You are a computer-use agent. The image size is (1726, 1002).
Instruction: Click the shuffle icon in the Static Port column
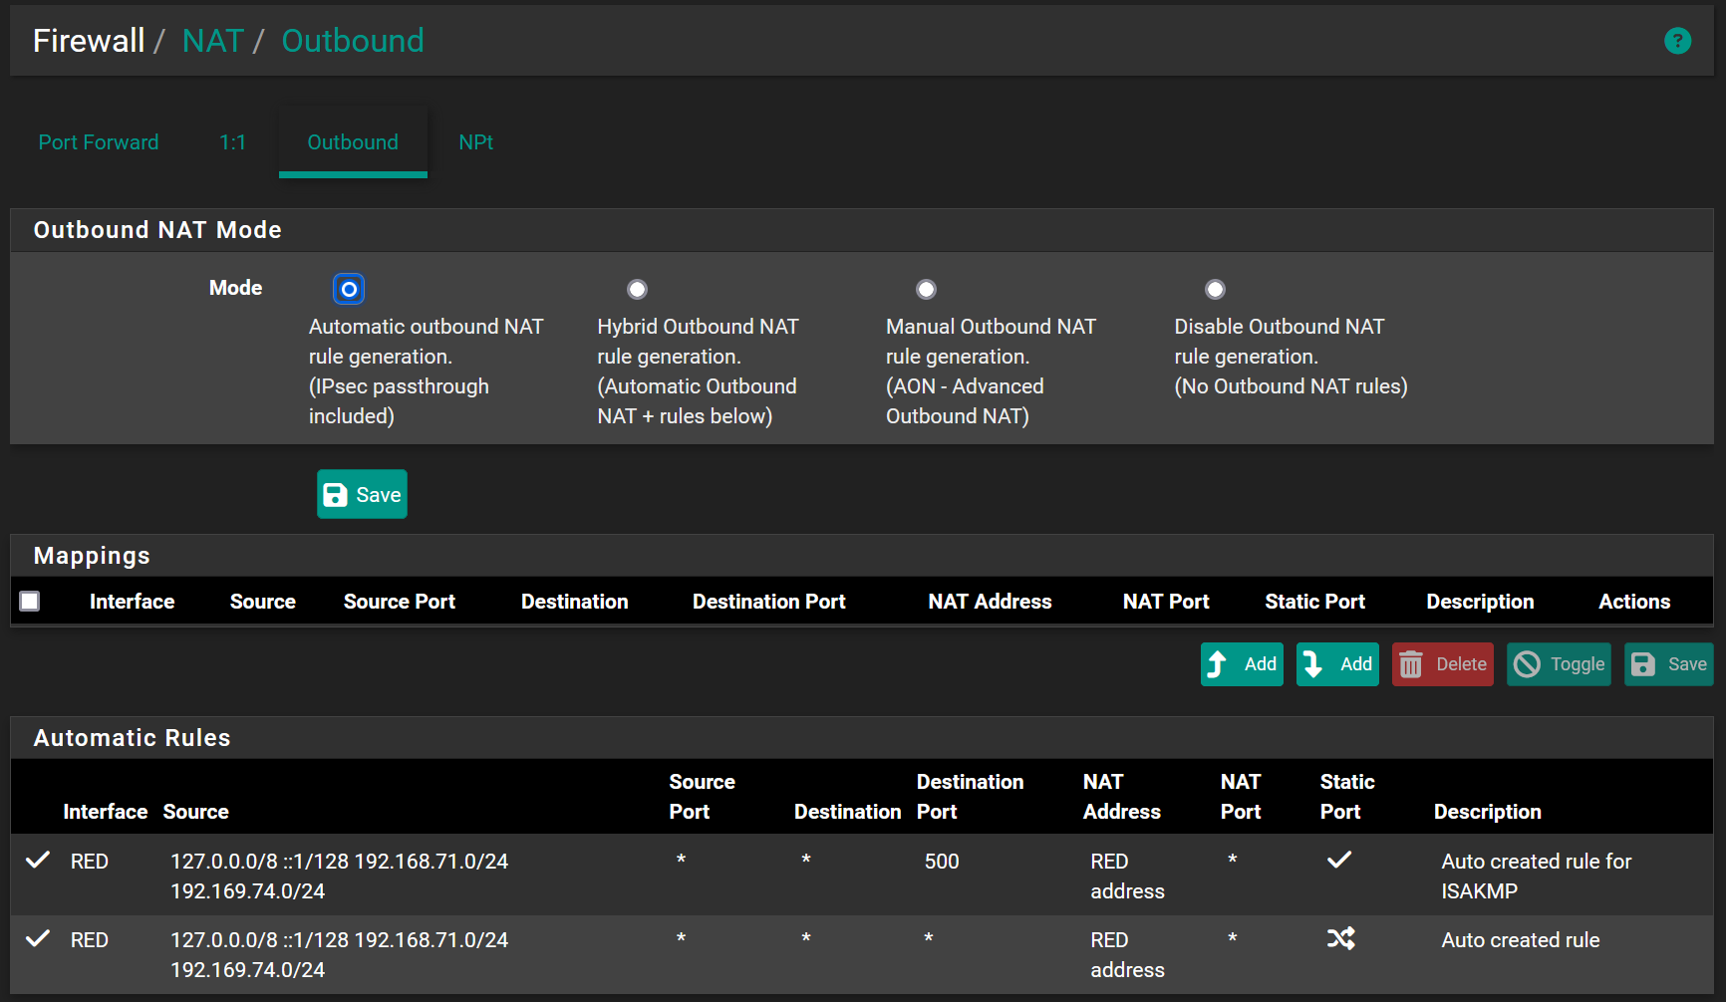[1340, 938]
